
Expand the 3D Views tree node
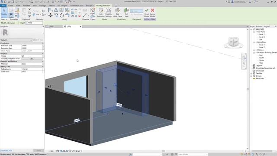254,50
